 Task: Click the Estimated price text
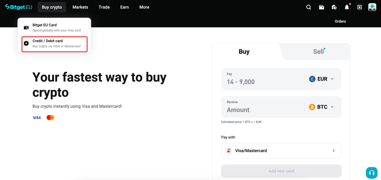[x=241, y=122]
